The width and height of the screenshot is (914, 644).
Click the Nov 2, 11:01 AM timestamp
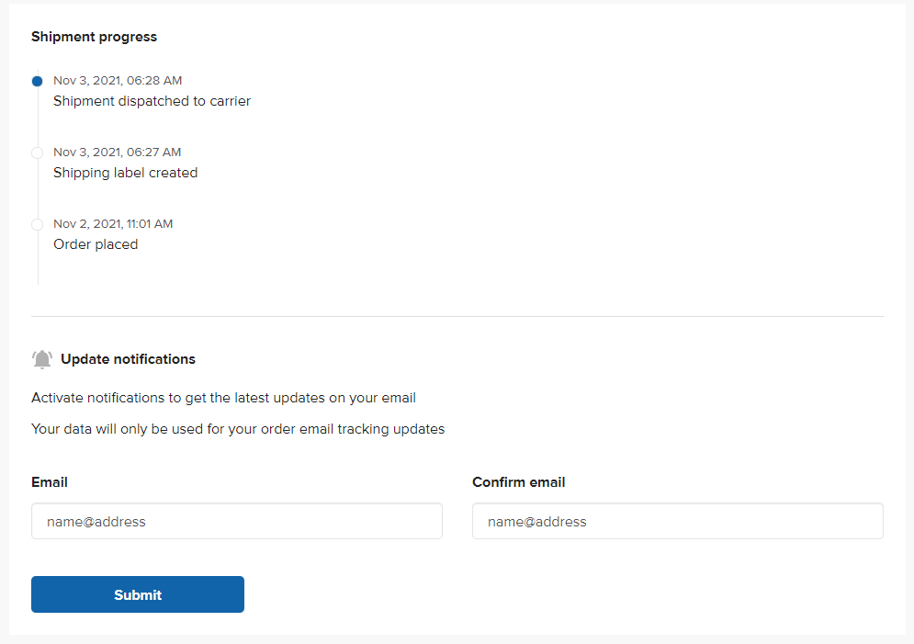112,223
